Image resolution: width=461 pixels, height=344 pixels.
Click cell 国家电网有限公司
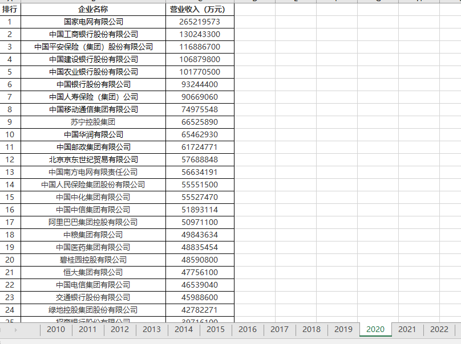[93, 22]
